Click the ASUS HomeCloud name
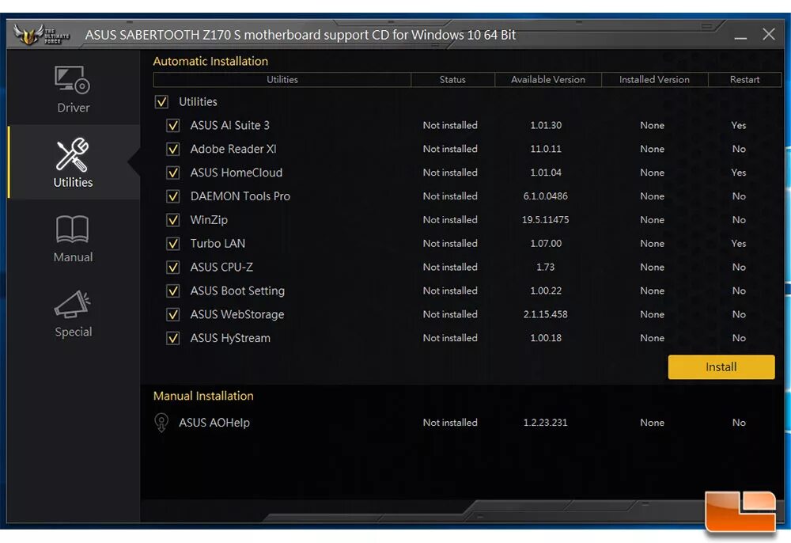791x543 pixels. click(x=236, y=173)
